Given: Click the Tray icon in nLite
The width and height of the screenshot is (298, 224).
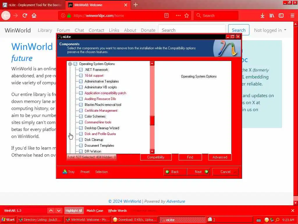Looking at the screenshot, I should [65, 171].
